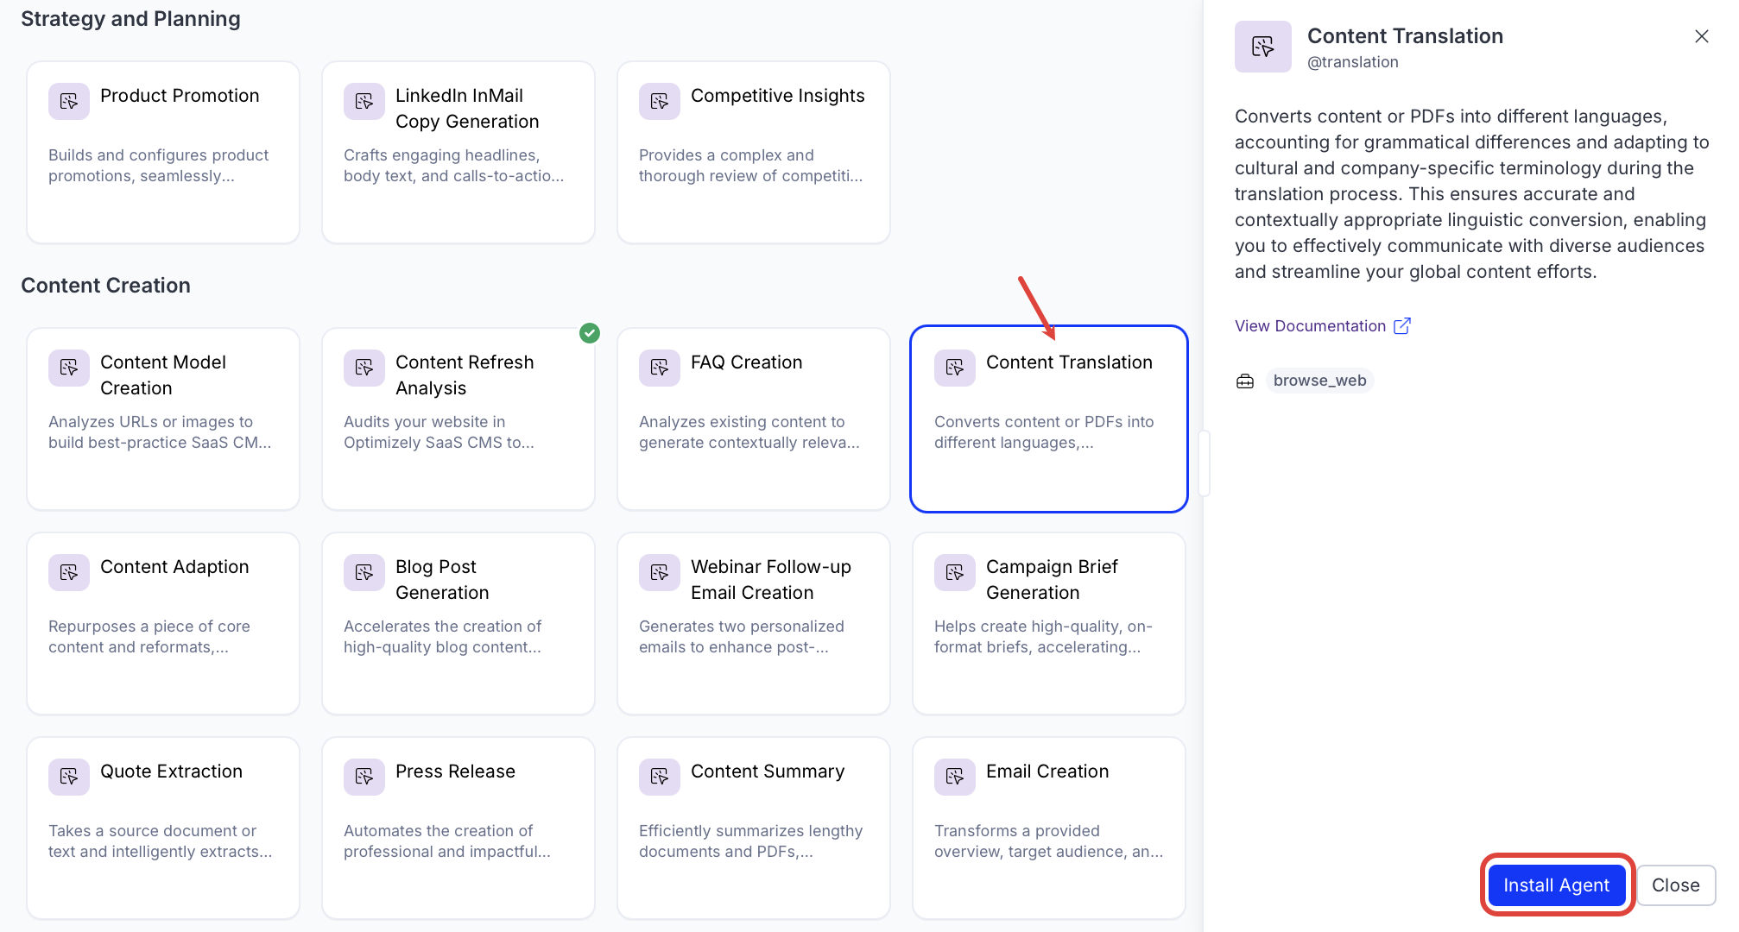Open the Content Model Creation card
Image resolution: width=1739 pixels, height=932 pixels.
click(163, 419)
